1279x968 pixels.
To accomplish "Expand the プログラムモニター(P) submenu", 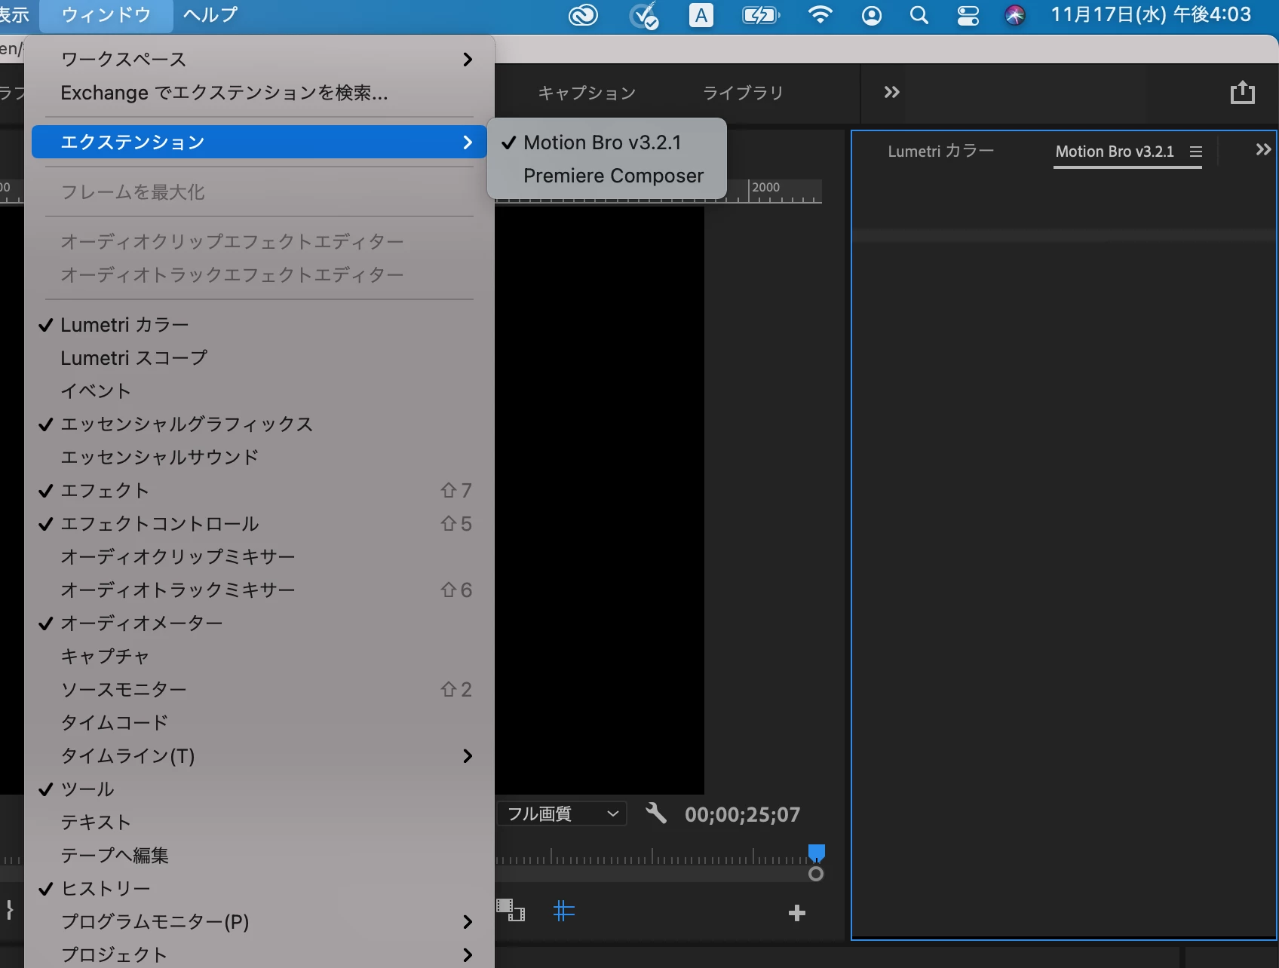I will pos(259,921).
